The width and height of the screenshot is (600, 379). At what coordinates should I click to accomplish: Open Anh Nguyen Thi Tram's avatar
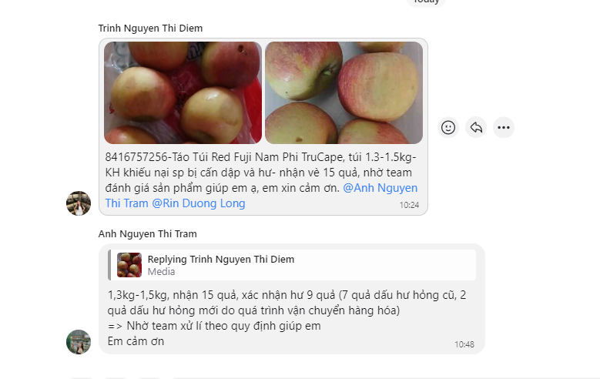pos(79,342)
